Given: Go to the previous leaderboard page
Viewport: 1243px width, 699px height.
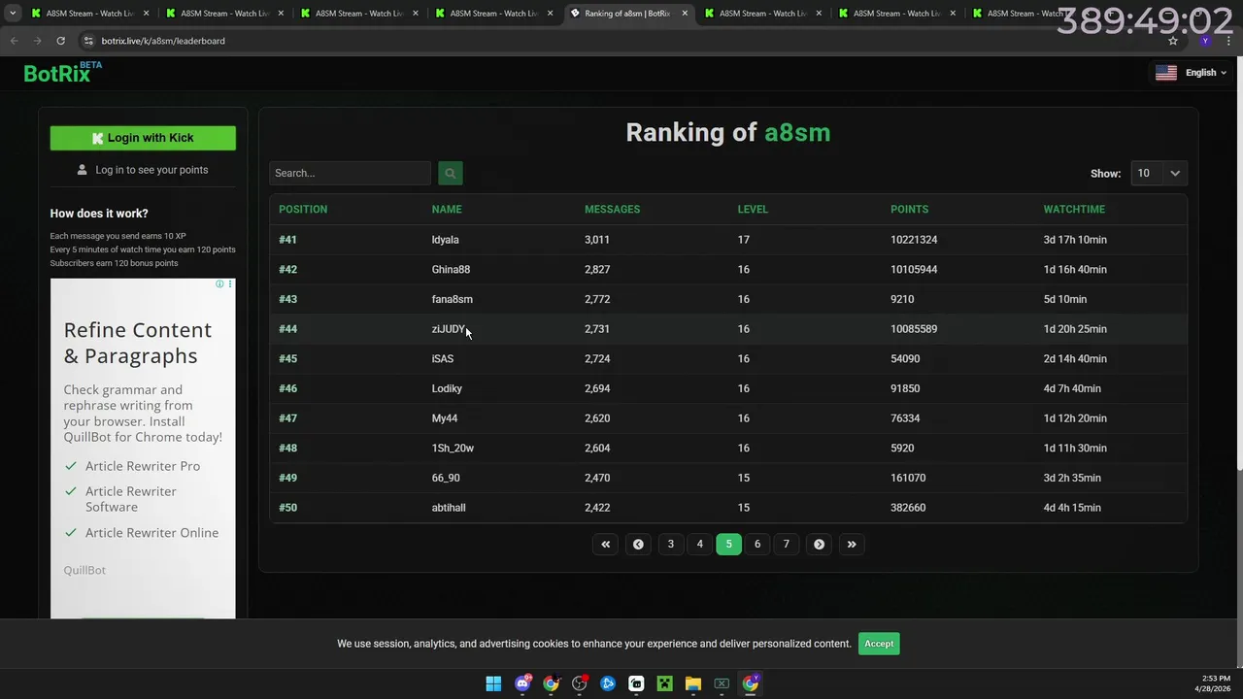Looking at the screenshot, I should pyautogui.click(x=638, y=545).
